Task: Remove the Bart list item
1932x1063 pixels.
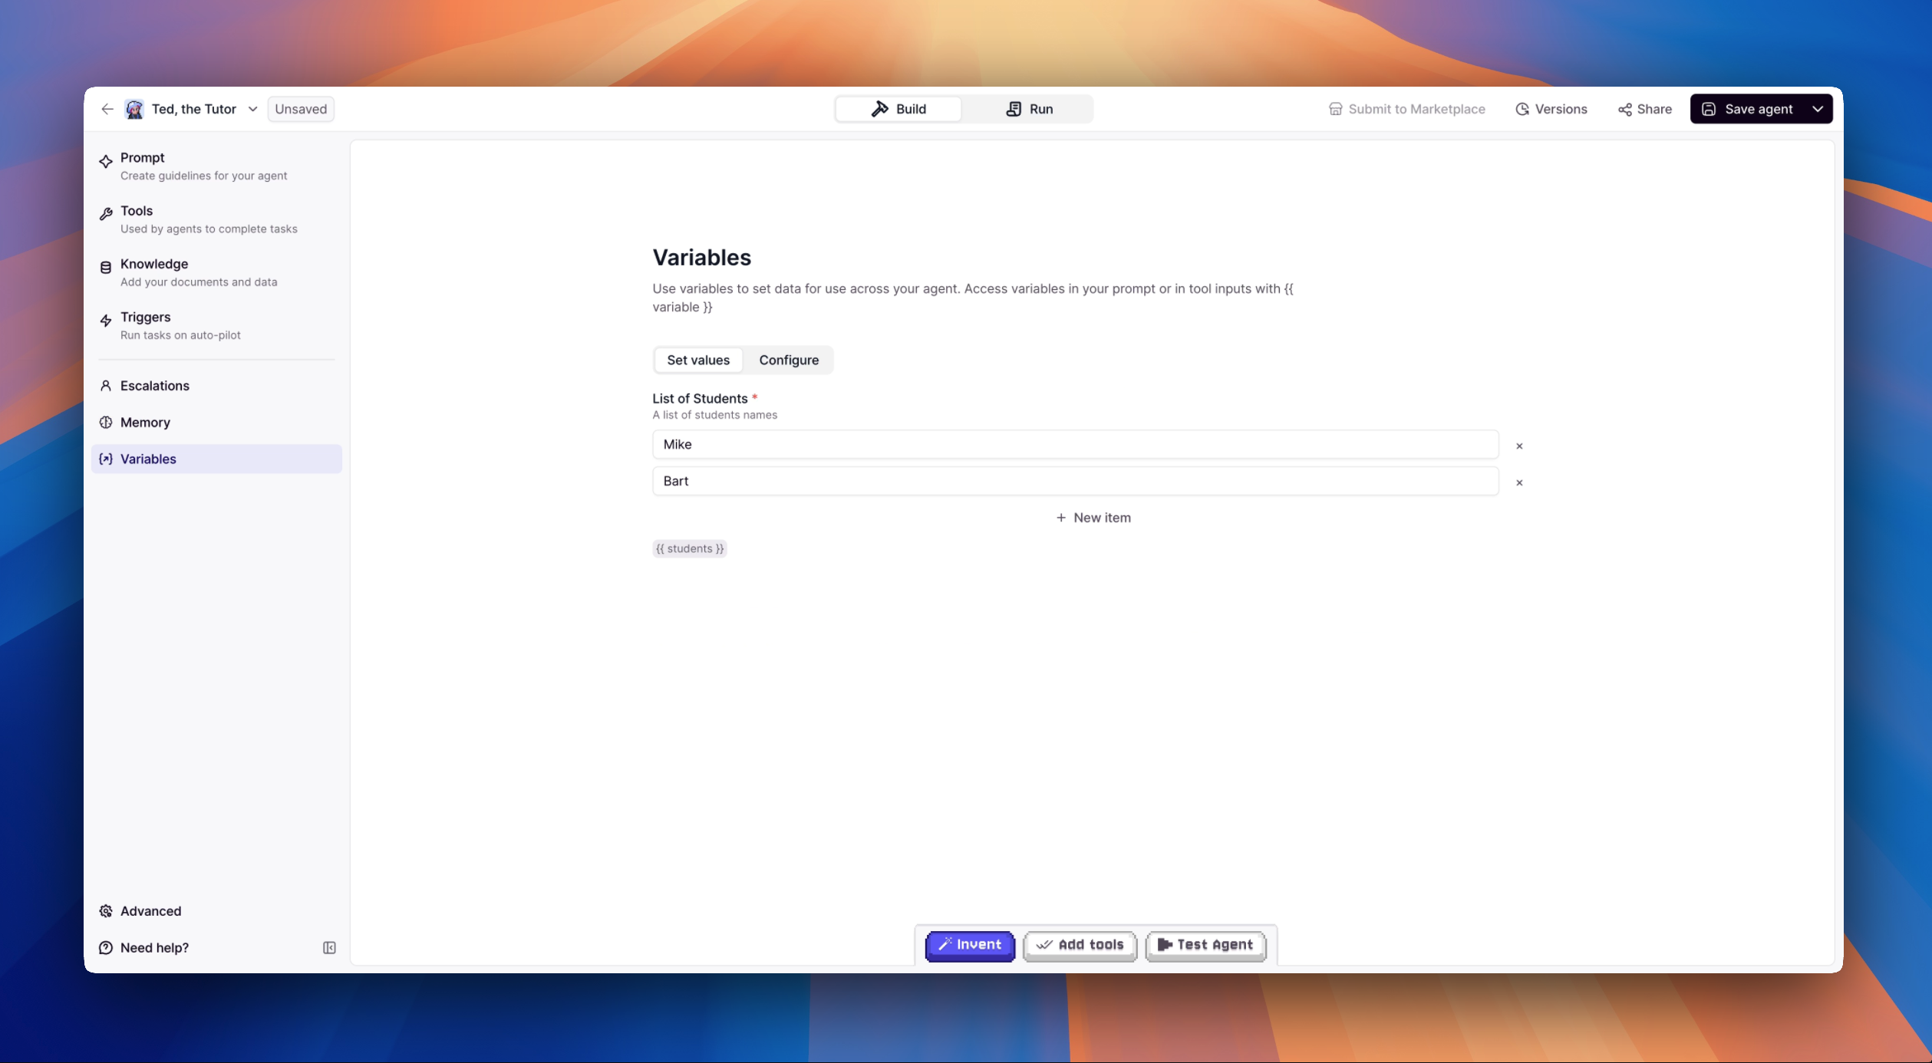Action: tap(1518, 482)
